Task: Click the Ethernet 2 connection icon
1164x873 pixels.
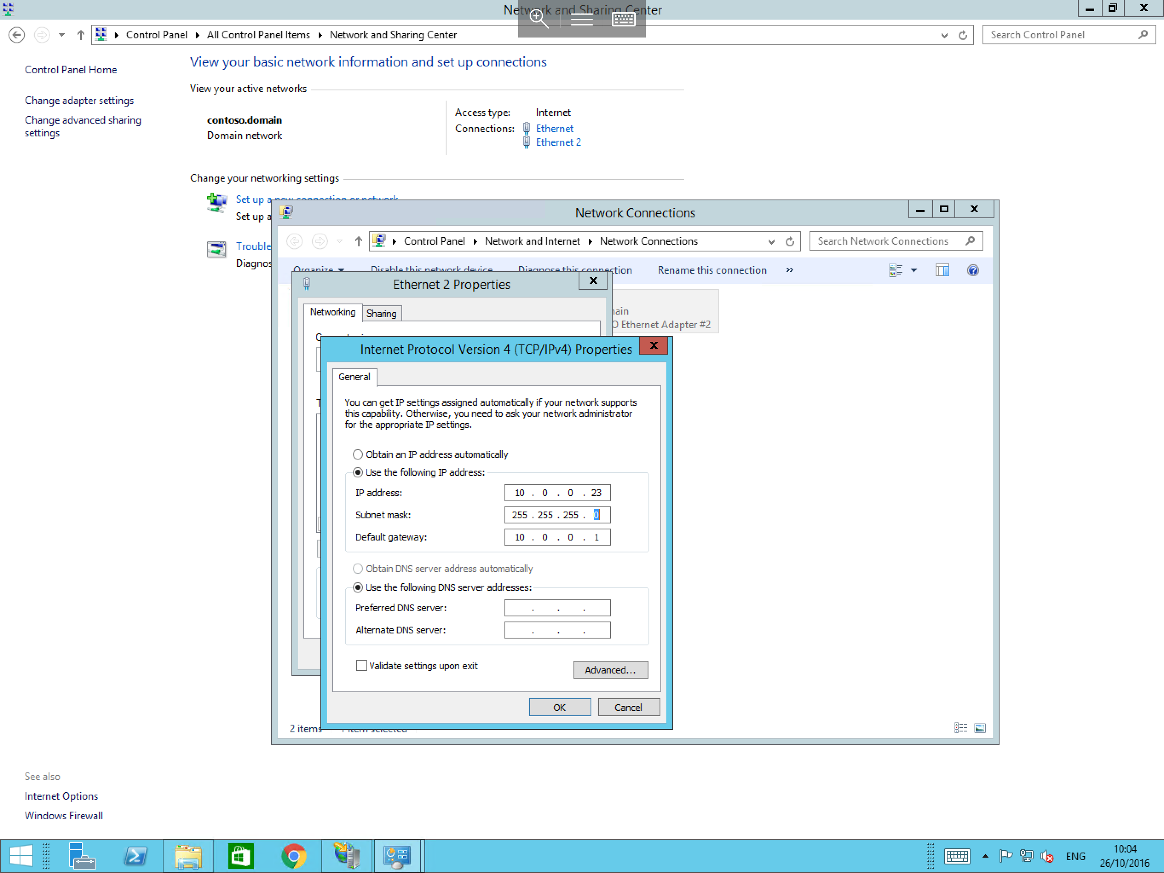Action: coord(528,141)
